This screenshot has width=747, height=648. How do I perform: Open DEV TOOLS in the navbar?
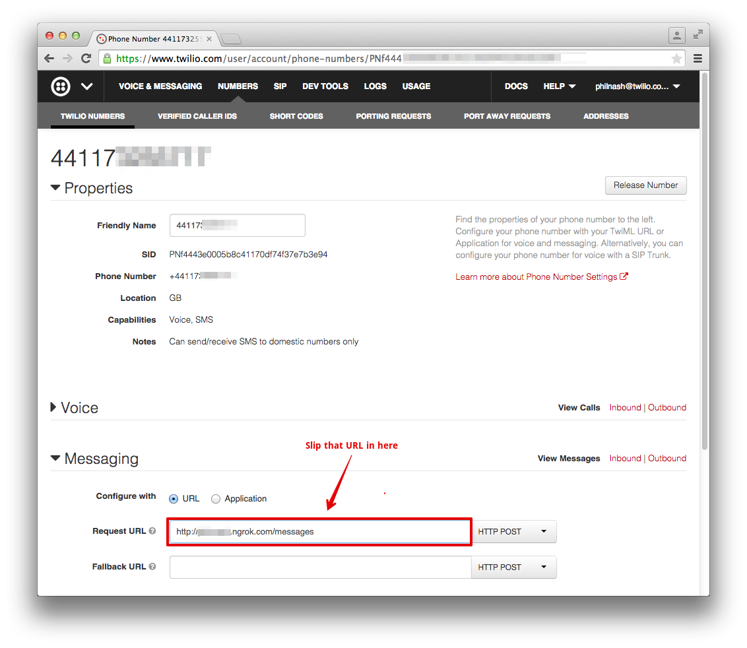point(325,86)
